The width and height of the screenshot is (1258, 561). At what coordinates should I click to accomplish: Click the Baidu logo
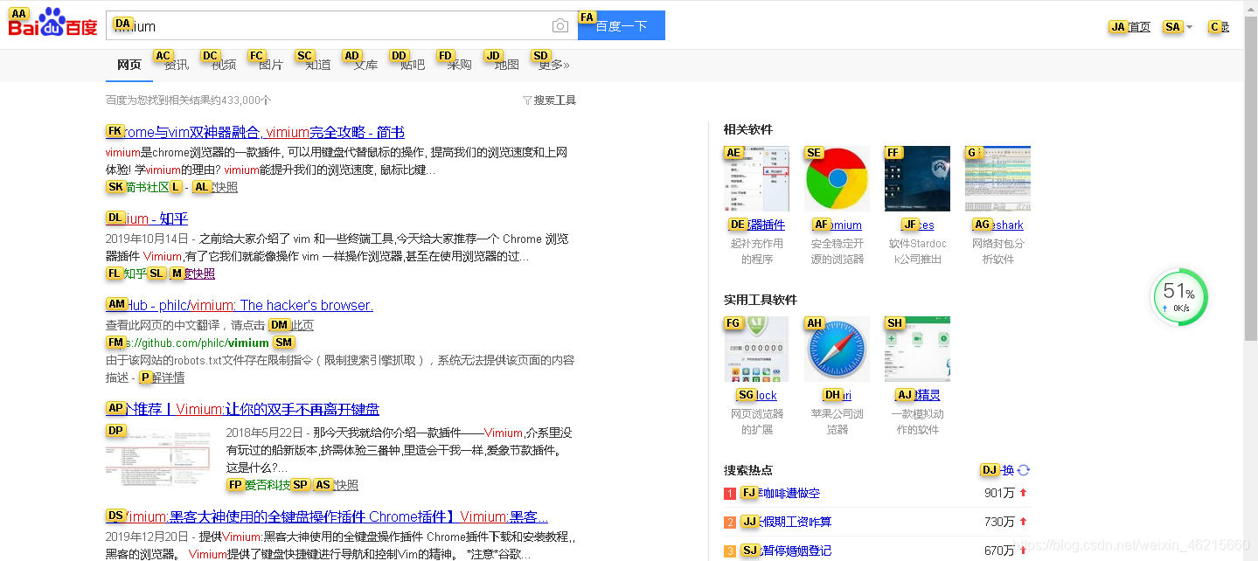tap(52, 24)
